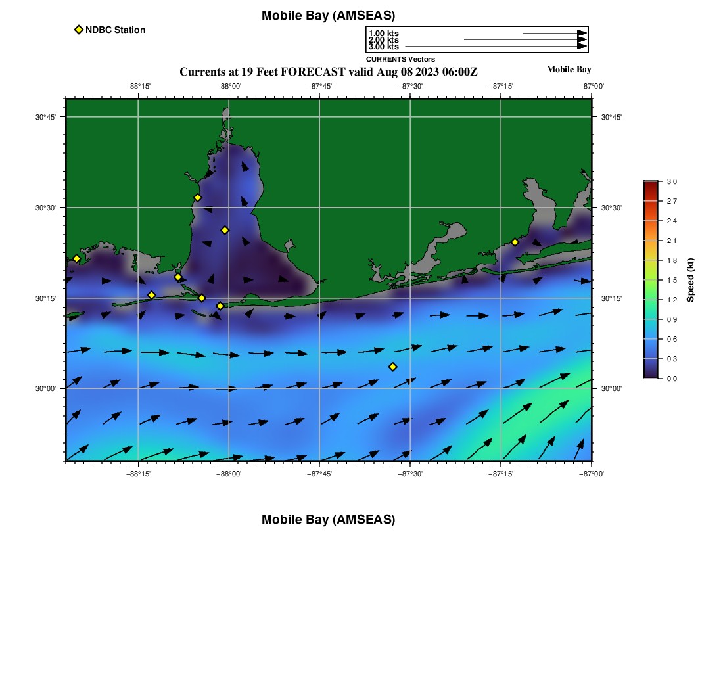Select NDBC station in middle of Mobile Bay
This screenshot has height=690, width=723.
point(225,230)
